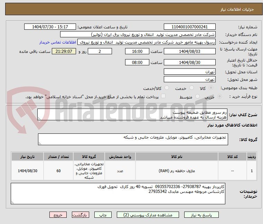Image resolution: width=263 pixels, height=224 pixels.
Task: Select the کالا radio button
Action: click(211, 88)
